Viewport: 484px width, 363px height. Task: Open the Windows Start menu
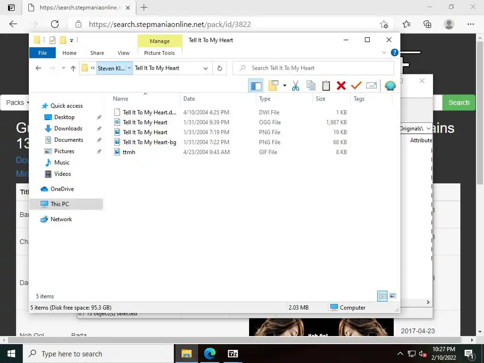[x=11, y=354]
